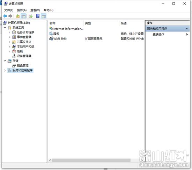192x170 pixels.
Task: Select 系统工具 in the tree
Action: point(19,28)
